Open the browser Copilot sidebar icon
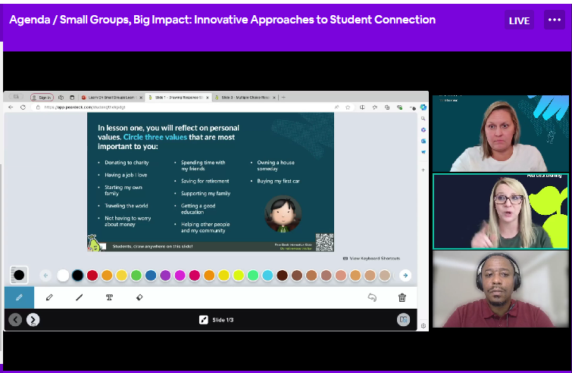Viewport: 572px width, 373px height. (x=424, y=107)
